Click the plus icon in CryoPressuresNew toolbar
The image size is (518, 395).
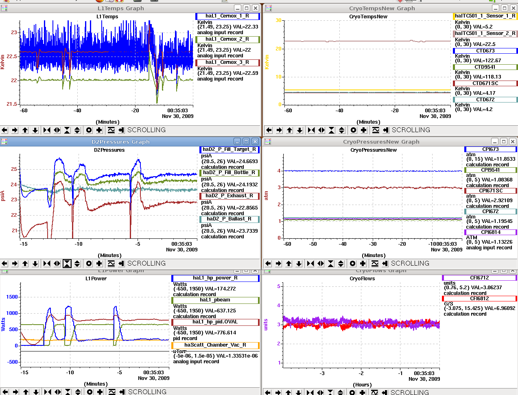[363, 264]
